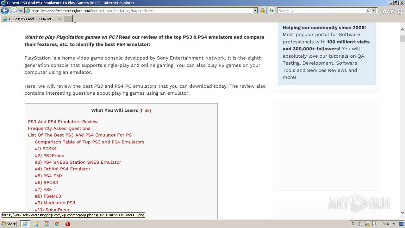Open a new blank tab

point(68,19)
